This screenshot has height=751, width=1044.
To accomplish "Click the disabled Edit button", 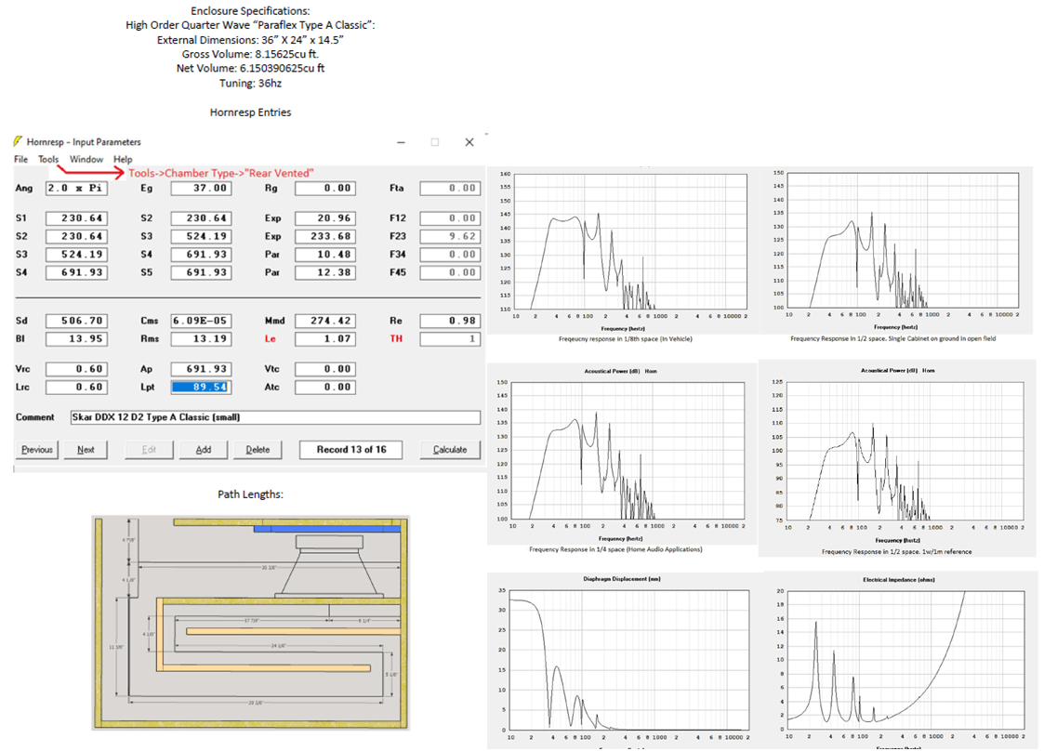I will point(149,450).
